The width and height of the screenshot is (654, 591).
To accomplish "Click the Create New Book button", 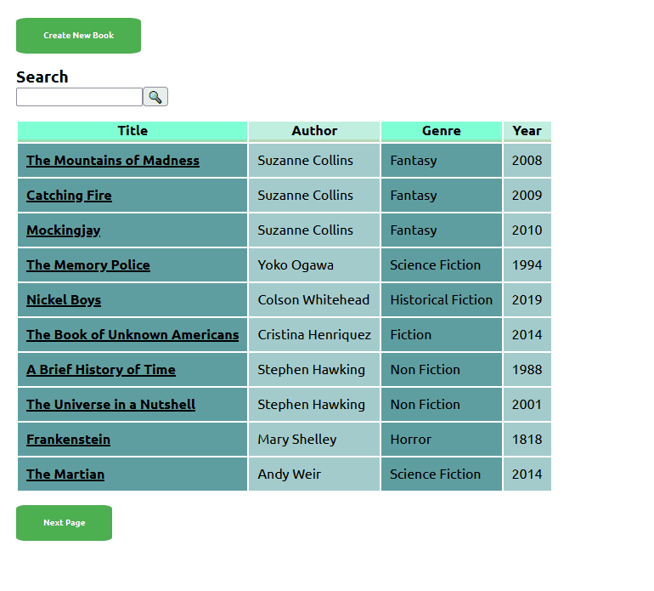I will click(78, 36).
